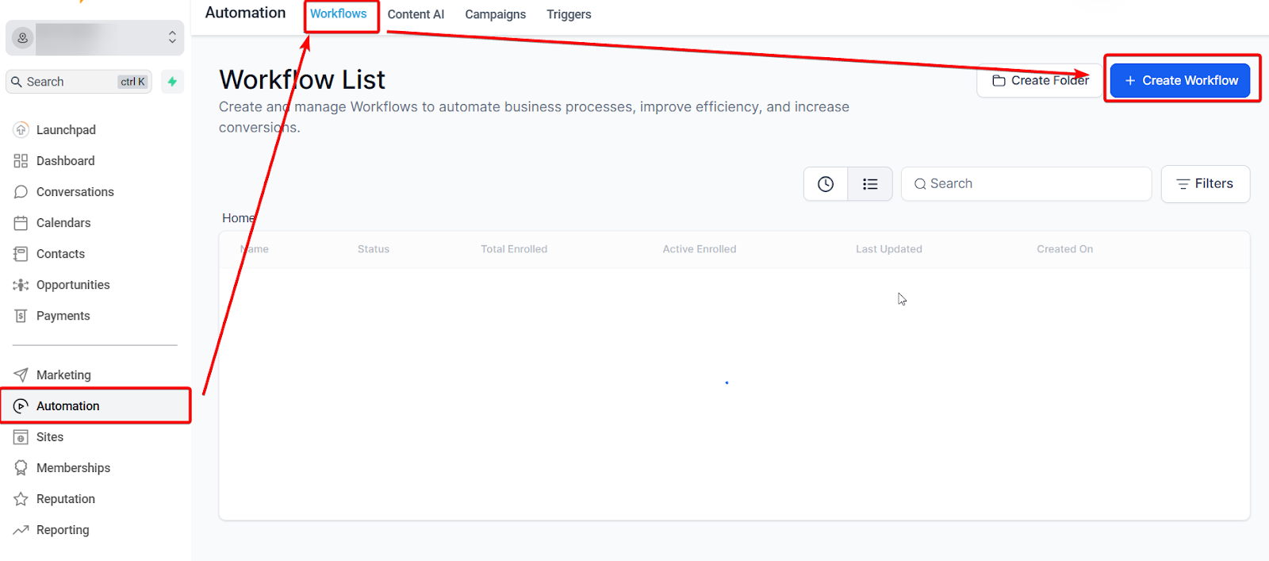Select Calendars label in sidebar

(x=63, y=223)
